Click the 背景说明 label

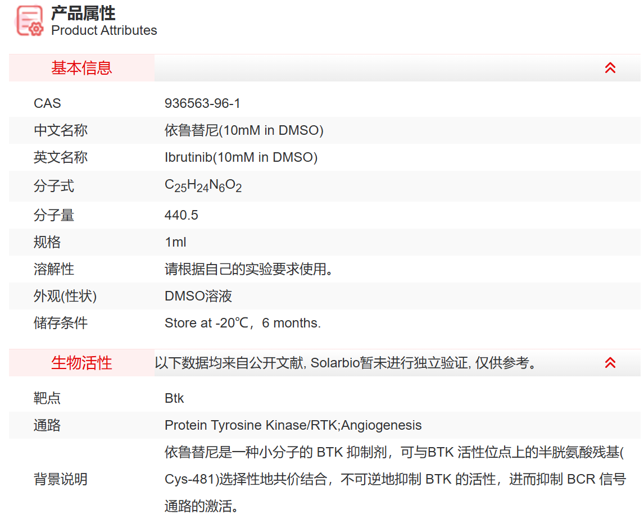(60, 479)
